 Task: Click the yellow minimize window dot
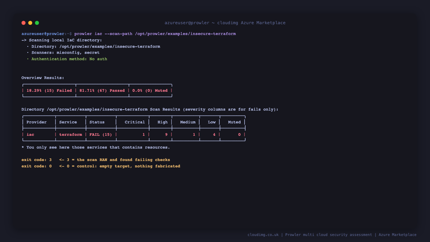click(30, 23)
